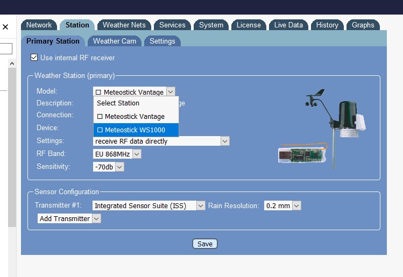Image resolution: width=403 pixels, height=277 pixels.
Task: Open the Rain Resolution 0.2 mm dropdown
Action: pos(282,205)
